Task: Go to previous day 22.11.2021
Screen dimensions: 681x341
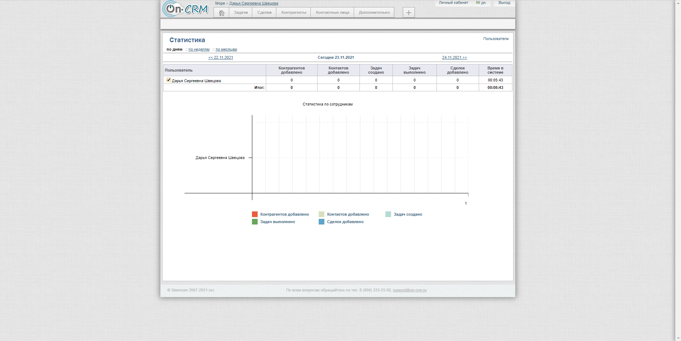Action: point(221,57)
